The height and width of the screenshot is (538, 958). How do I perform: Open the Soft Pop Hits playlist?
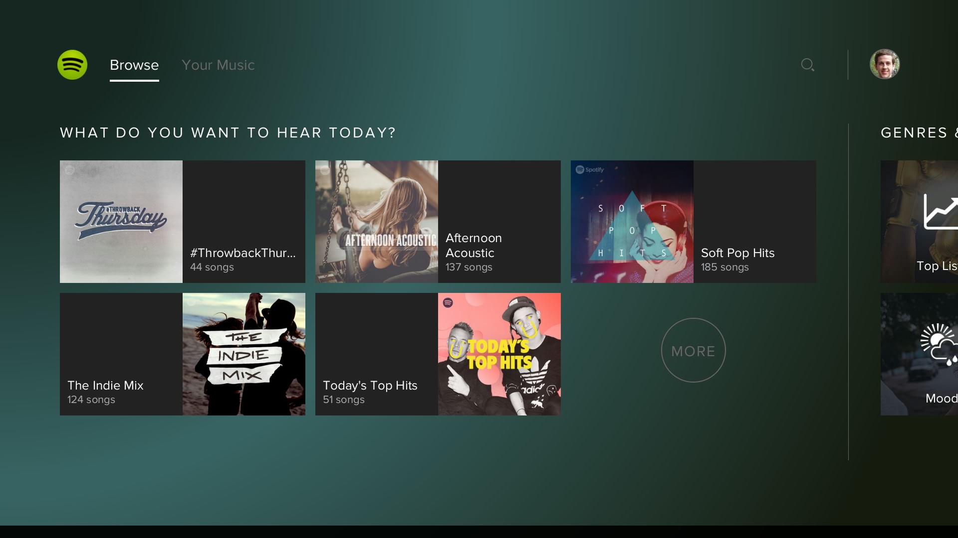click(737, 253)
